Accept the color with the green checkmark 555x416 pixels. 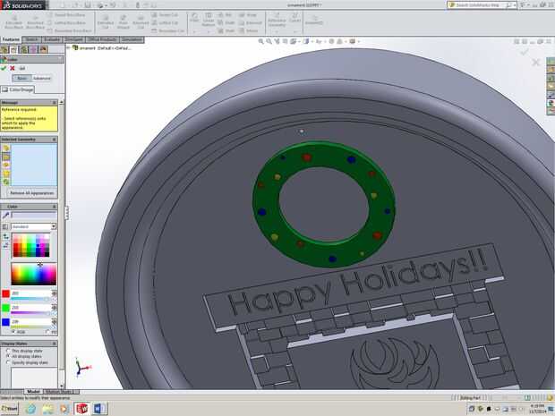coord(4,68)
